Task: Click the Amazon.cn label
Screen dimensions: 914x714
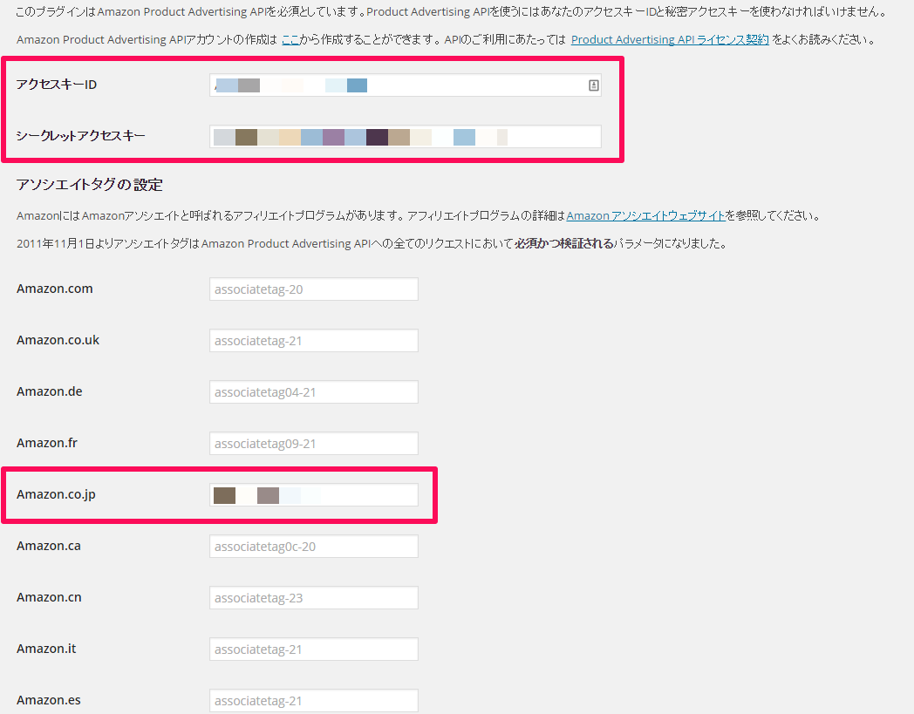Action: 49,597
